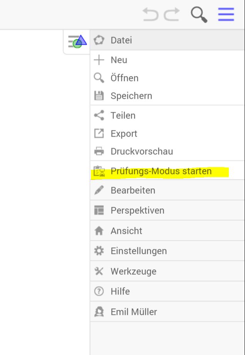245x355 pixels.
Task: Open search via magnifier icon in toolbar
Action: (x=199, y=15)
